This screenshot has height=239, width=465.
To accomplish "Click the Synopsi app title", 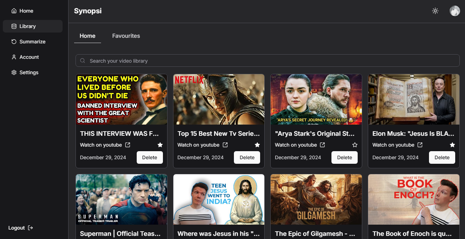I will (x=88, y=11).
